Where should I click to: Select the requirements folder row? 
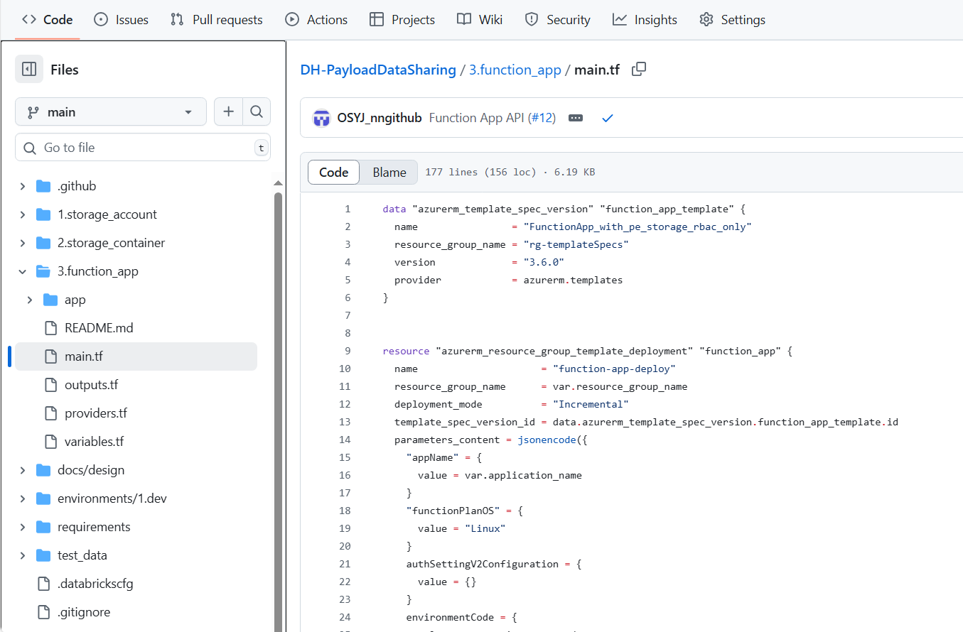pyautogui.click(x=136, y=527)
